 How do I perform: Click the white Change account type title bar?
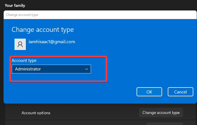click(x=100, y=15)
